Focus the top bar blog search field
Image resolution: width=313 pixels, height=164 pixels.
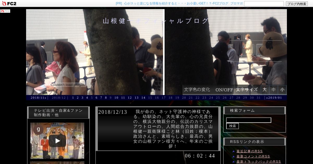tap(264, 4)
